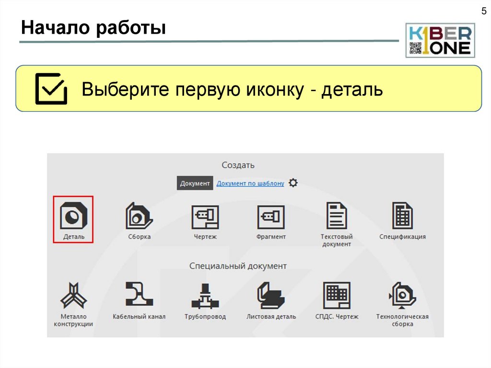Select the Листовая деталь icon
The height and width of the screenshot is (368, 491).
click(x=271, y=295)
